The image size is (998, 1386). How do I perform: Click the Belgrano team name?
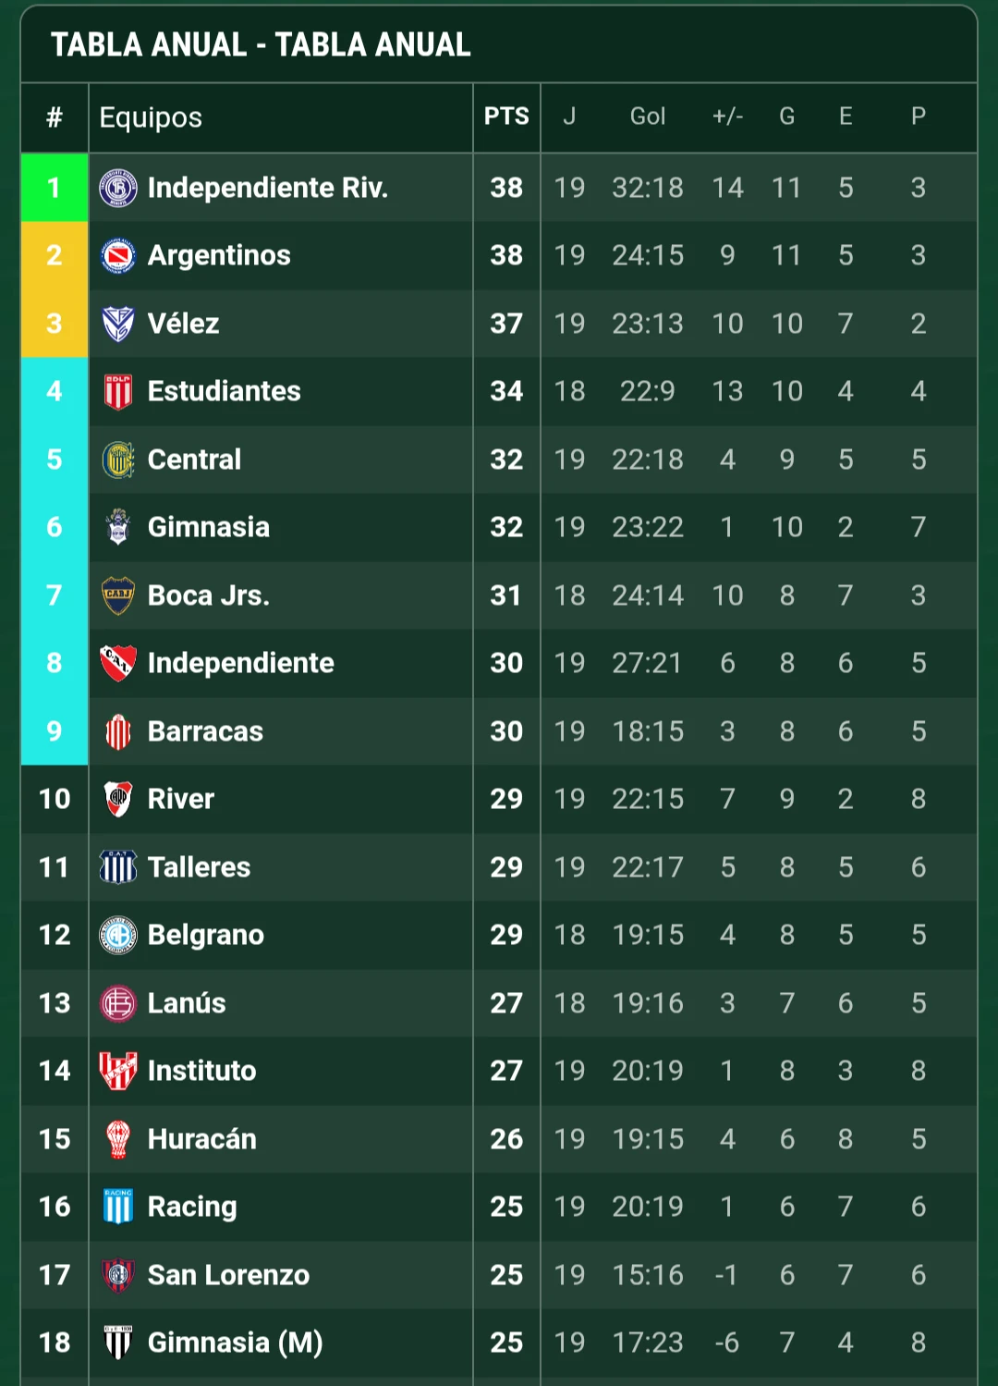coord(206,935)
